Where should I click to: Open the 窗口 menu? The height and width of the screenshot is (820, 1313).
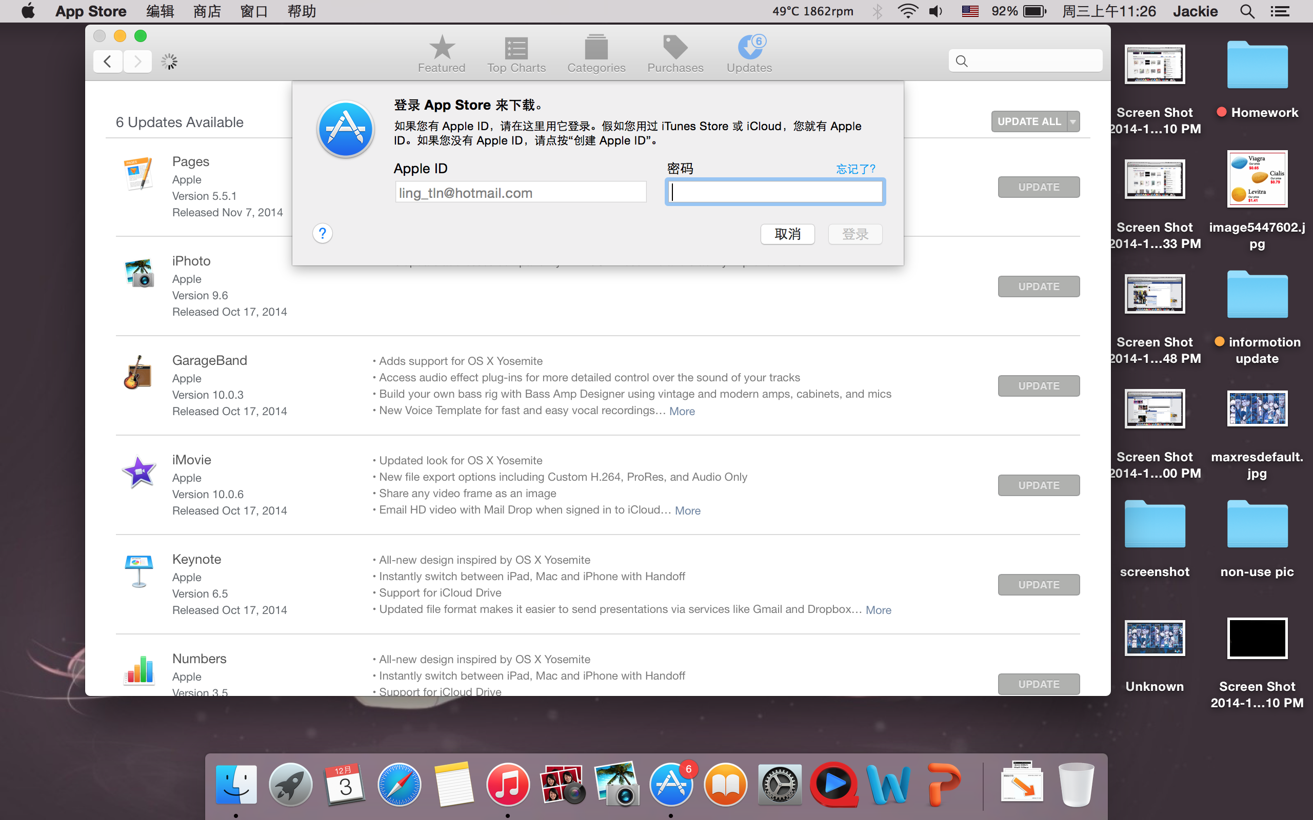[x=254, y=11]
